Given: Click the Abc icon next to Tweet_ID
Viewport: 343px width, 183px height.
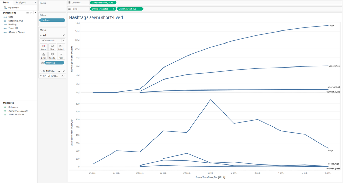Looking at the screenshot, I should point(5,28).
